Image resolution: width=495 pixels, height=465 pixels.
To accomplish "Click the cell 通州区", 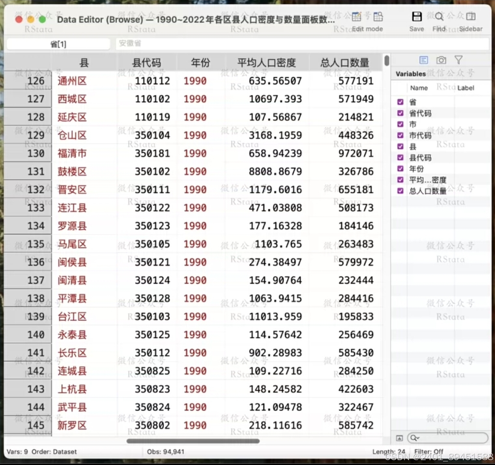I will point(72,81).
